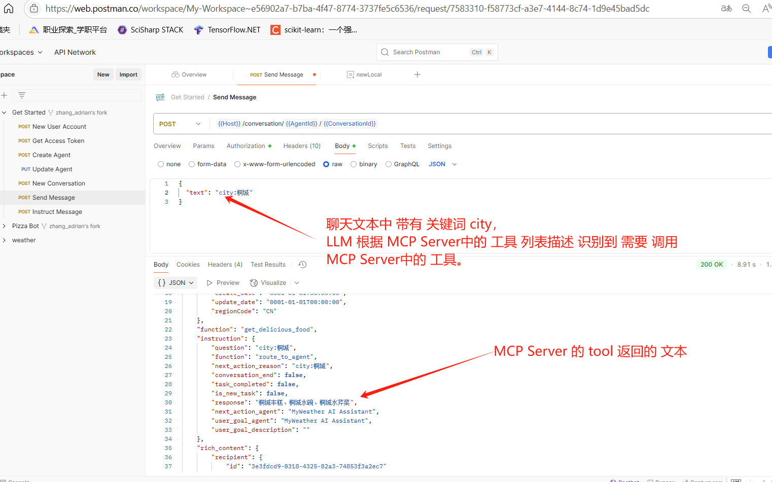Image resolution: width=772 pixels, height=482 pixels.
Task: Expand the Pizza Bot collection
Action: [x=4, y=226]
